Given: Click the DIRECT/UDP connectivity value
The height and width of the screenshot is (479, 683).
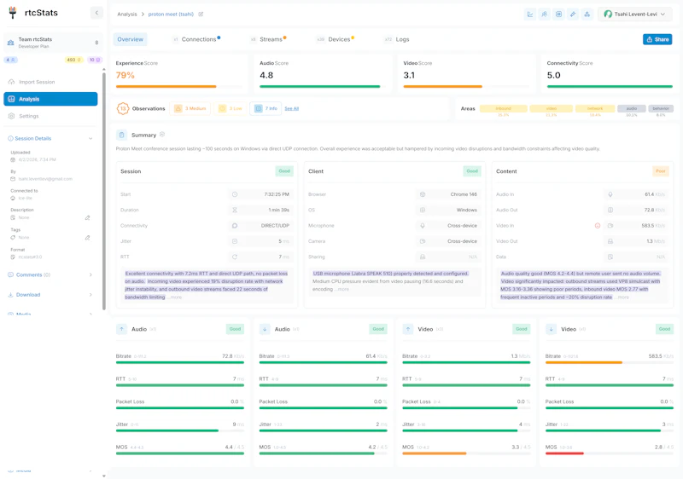Looking at the screenshot, I should tap(275, 226).
